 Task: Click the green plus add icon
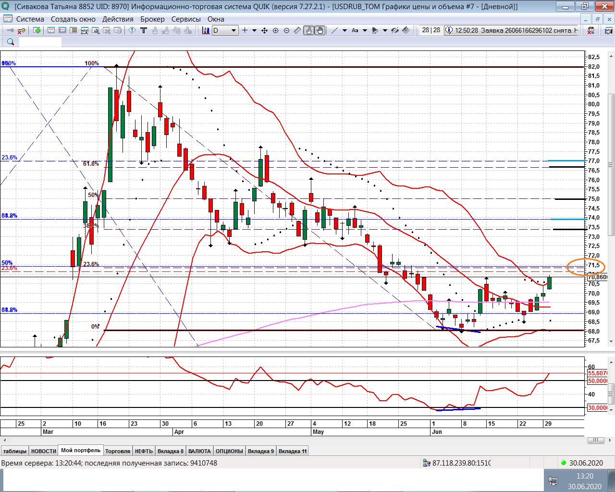37,30
